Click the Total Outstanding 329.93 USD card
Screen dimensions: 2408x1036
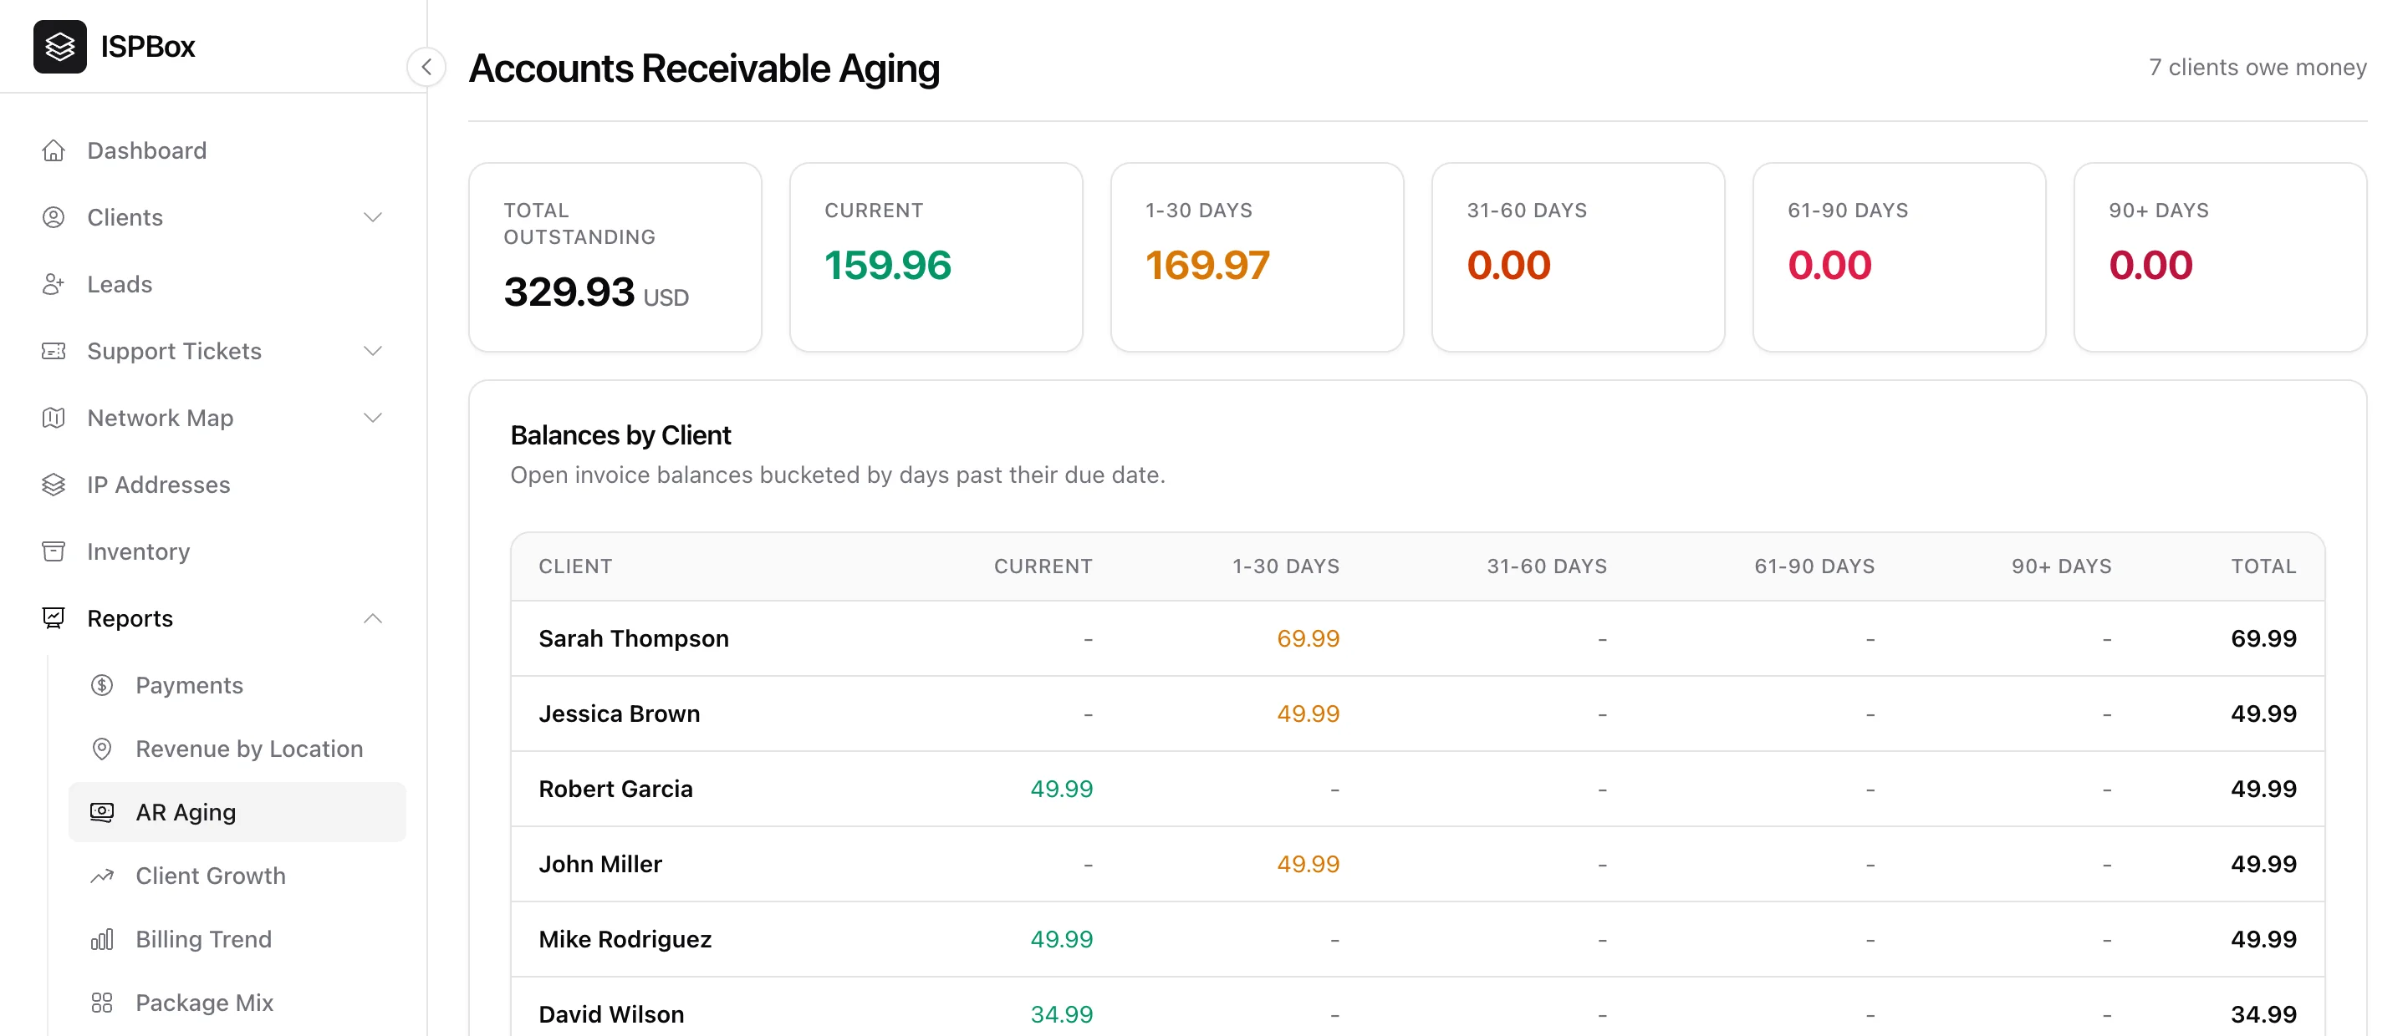click(615, 256)
